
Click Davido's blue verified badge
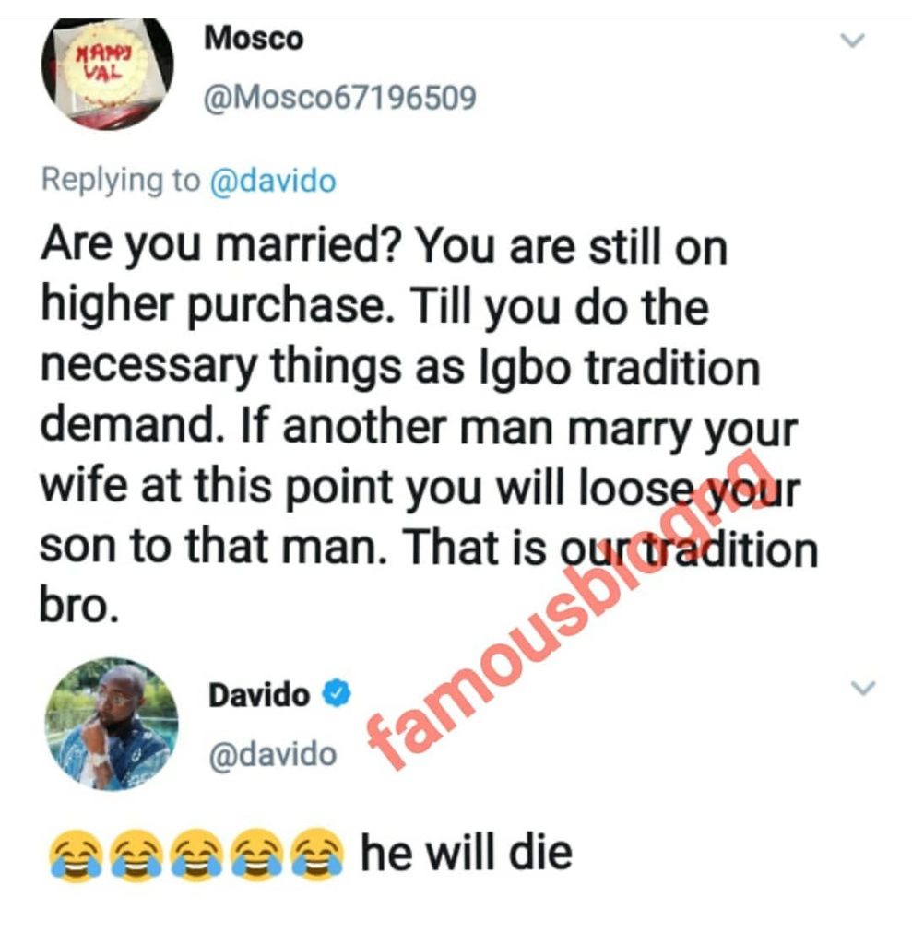337,694
